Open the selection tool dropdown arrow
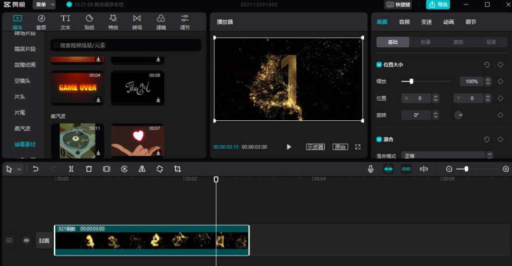The width and height of the screenshot is (512, 266). coord(19,169)
